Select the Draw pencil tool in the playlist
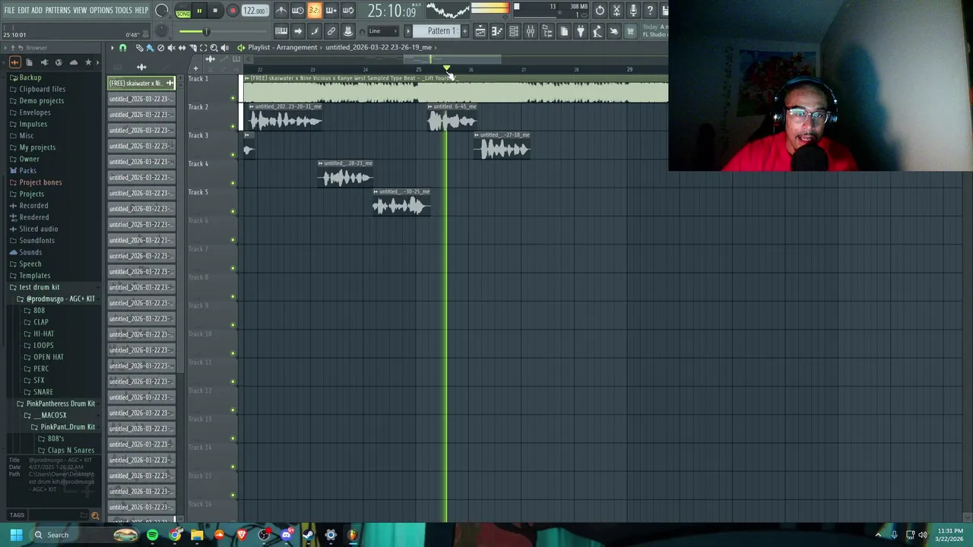The image size is (973, 547). tap(139, 48)
